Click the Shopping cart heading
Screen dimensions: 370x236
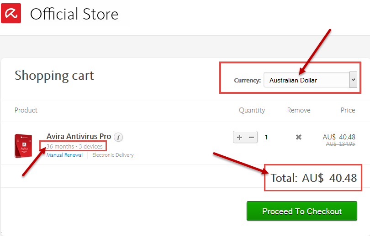(x=54, y=76)
